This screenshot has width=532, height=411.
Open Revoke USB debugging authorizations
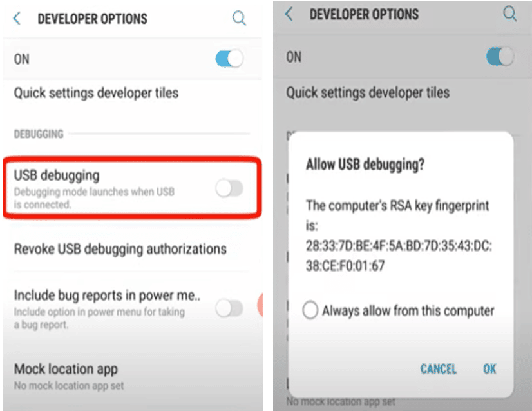132,249
